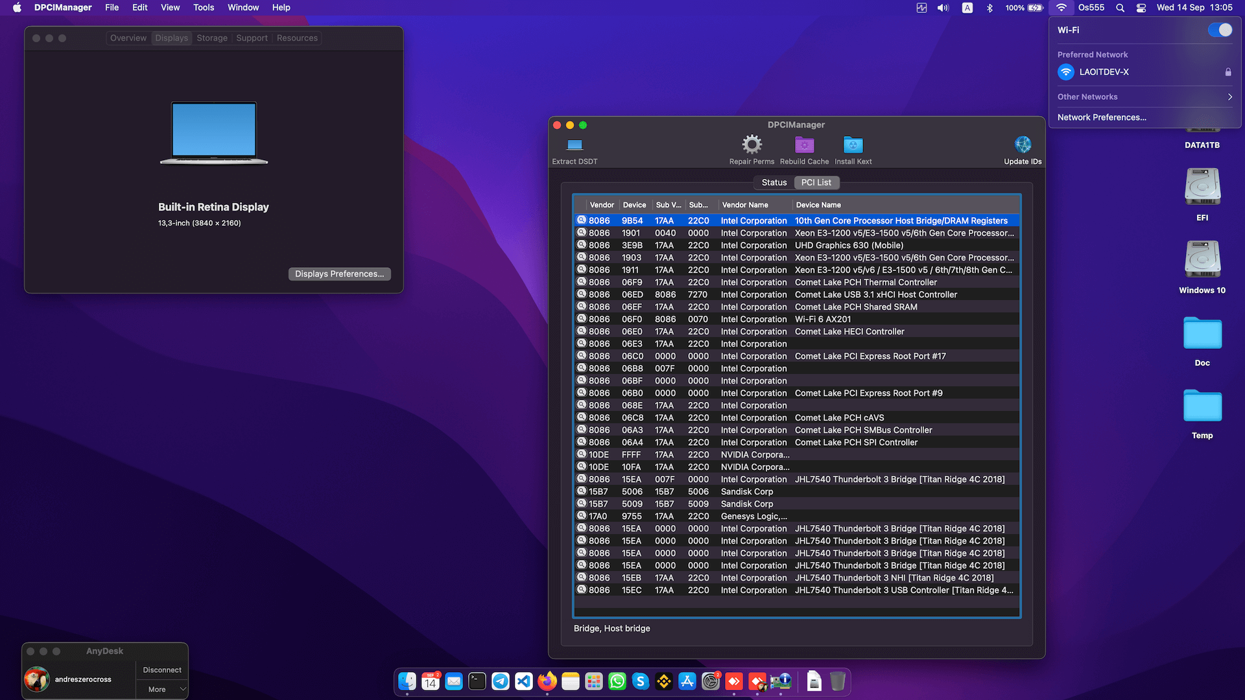
Task: Click the Rebuild Cache toolbar icon
Action: [x=804, y=145]
